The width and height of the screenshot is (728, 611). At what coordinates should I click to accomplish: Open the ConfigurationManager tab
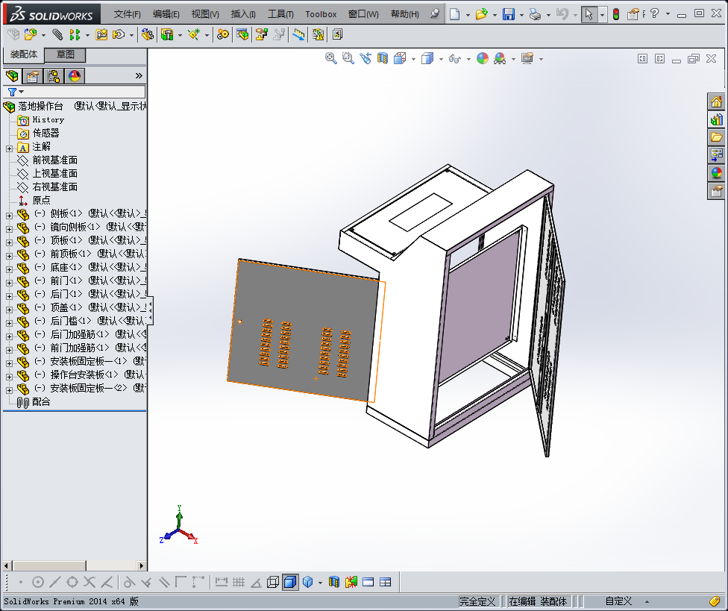point(54,75)
